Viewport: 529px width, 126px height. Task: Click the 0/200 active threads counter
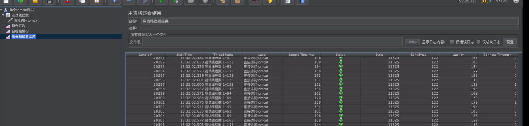point(502,1)
